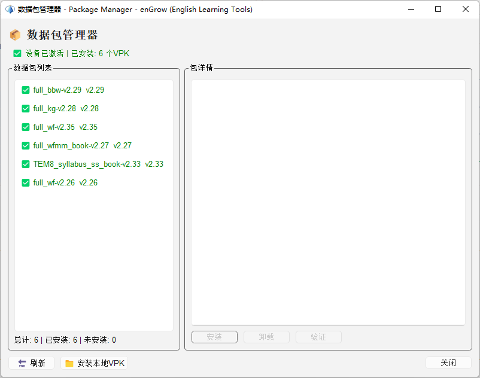
Task: Select the full_wfmm_book-v2.27 row text
Action: (x=83, y=145)
